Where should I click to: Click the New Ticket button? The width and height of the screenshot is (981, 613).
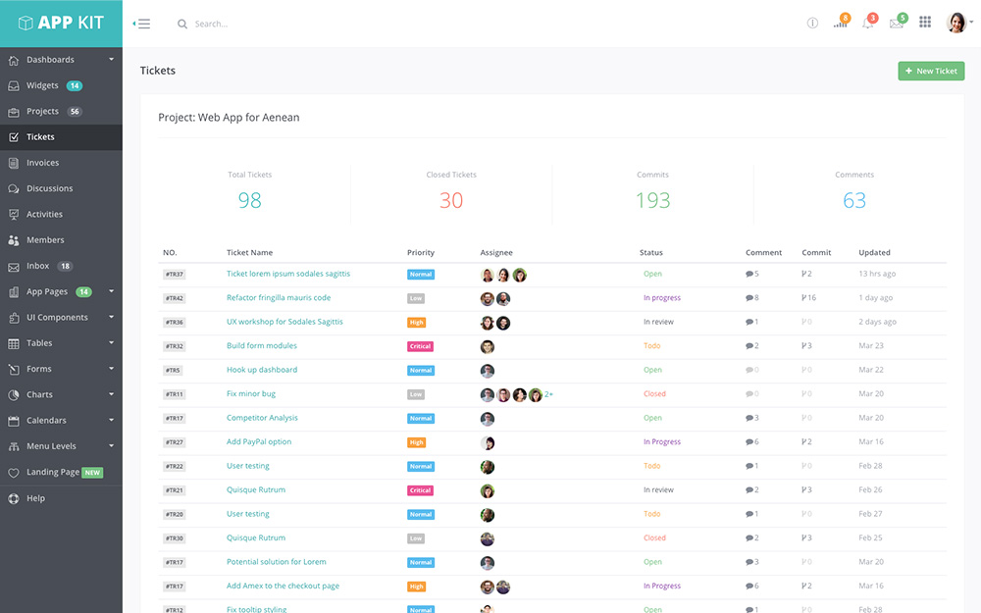pos(931,71)
